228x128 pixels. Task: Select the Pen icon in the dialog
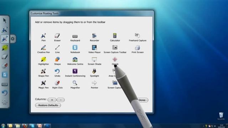43,36
